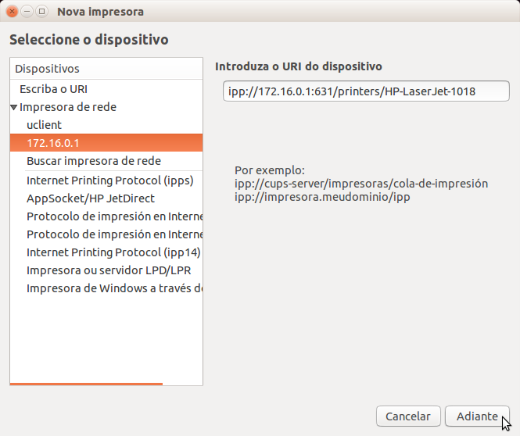Minimize the Nova impresora window
Viewport: 520px width, 436px height.
27,12
